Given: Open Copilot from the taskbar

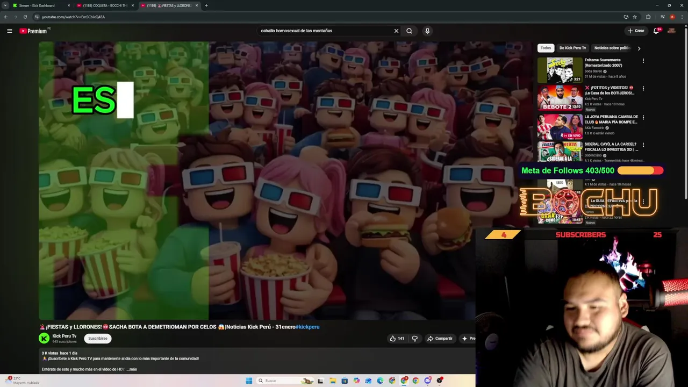Looking at the screenshot, I should pyautogui.click(x=356, y=381).
